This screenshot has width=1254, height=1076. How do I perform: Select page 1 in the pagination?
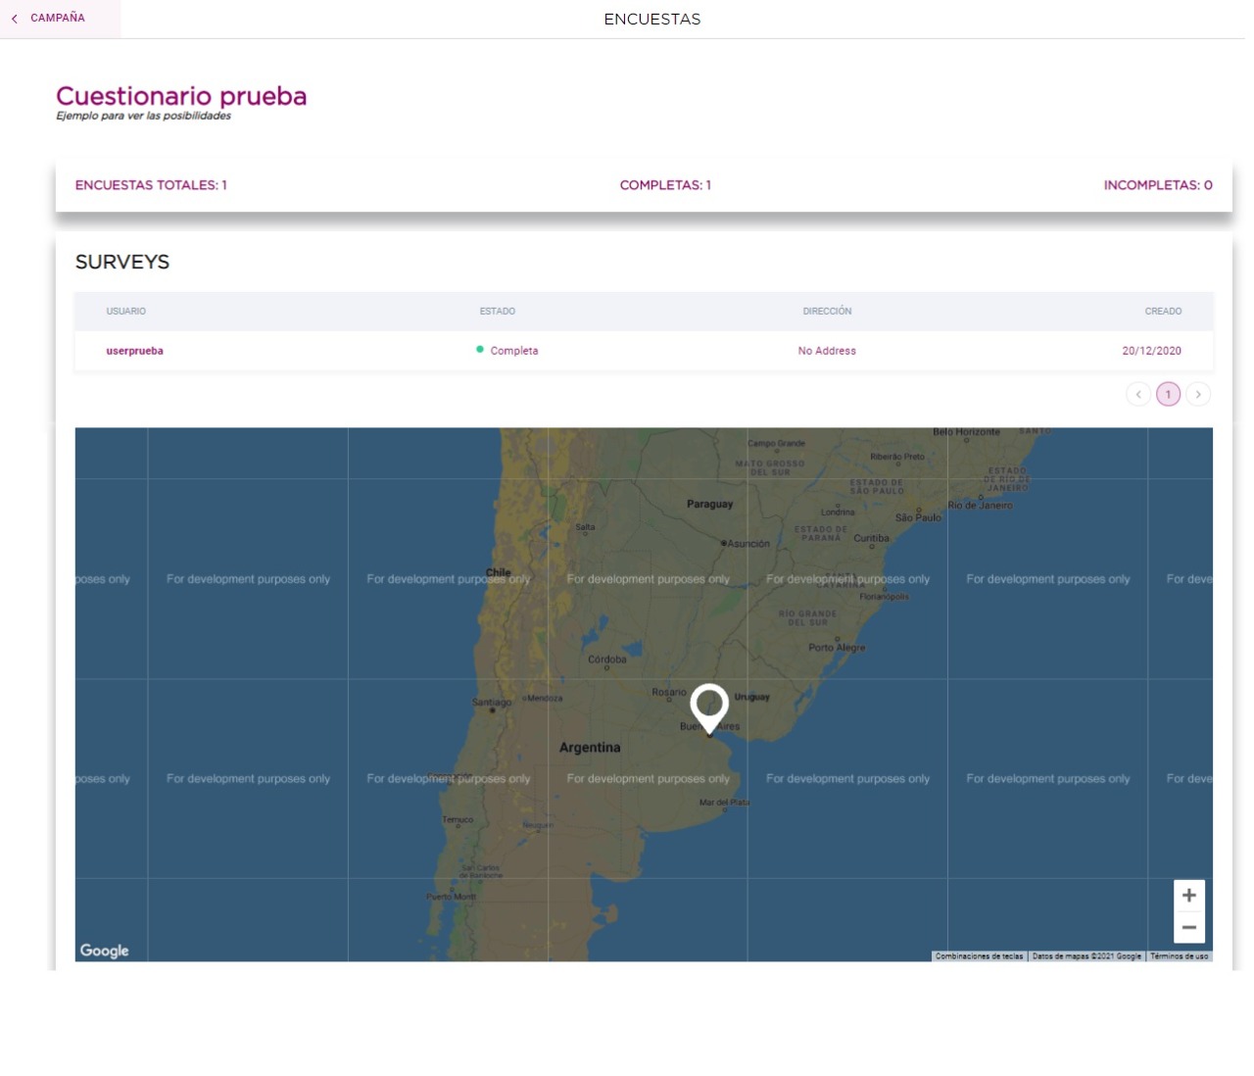(x=1168, y=394)
